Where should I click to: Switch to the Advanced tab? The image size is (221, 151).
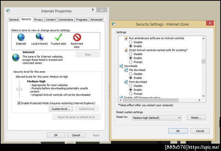[96, 19]
